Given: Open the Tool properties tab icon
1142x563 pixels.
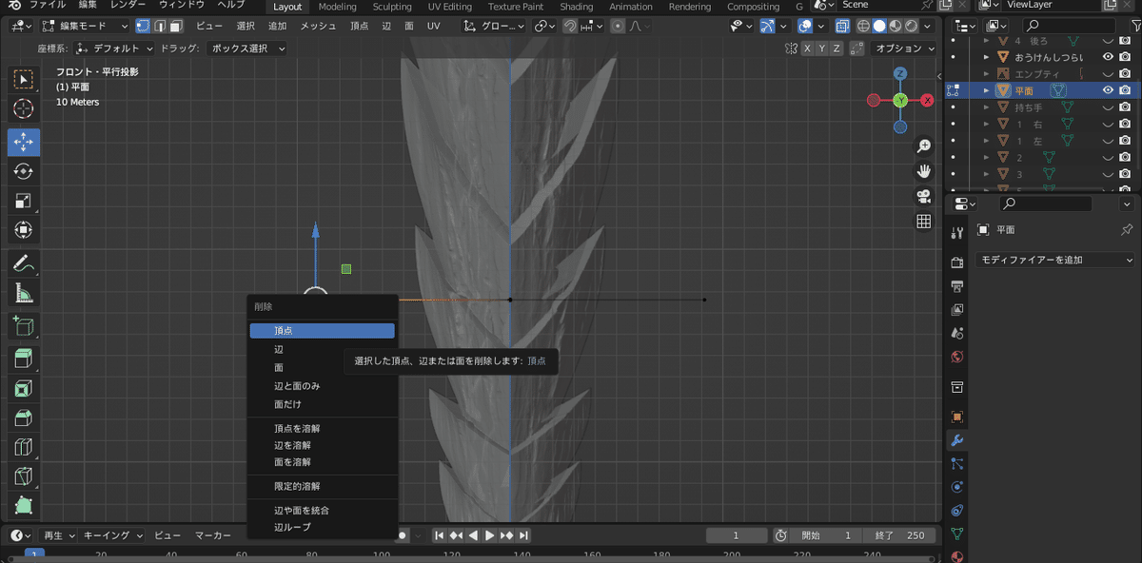Looking at the screenshot, I should (x=957, y=233).
